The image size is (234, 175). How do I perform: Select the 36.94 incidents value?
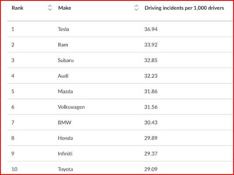coord(151,29)
